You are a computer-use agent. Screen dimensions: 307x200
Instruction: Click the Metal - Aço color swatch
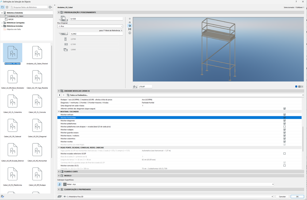coord(65,184)
